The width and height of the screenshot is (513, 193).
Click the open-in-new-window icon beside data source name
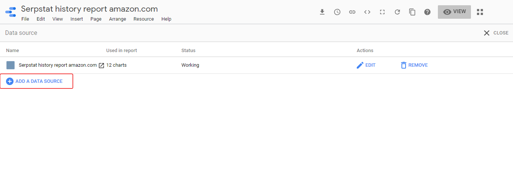point(101,65)
